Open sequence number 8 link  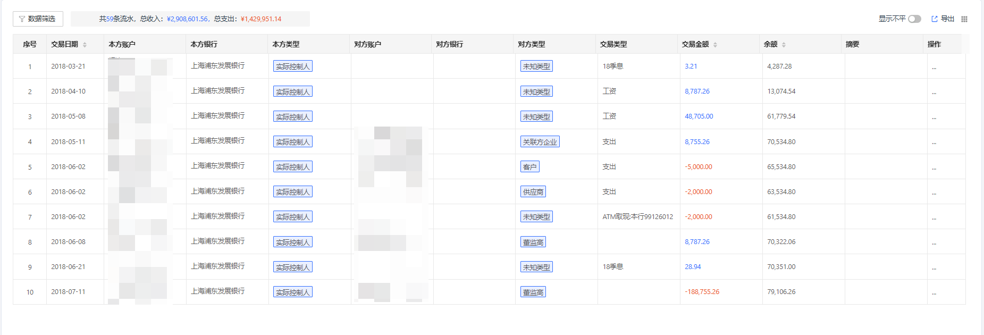[x=30, y=242]
